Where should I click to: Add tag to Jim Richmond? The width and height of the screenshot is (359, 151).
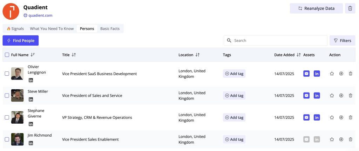pos(234,139)
